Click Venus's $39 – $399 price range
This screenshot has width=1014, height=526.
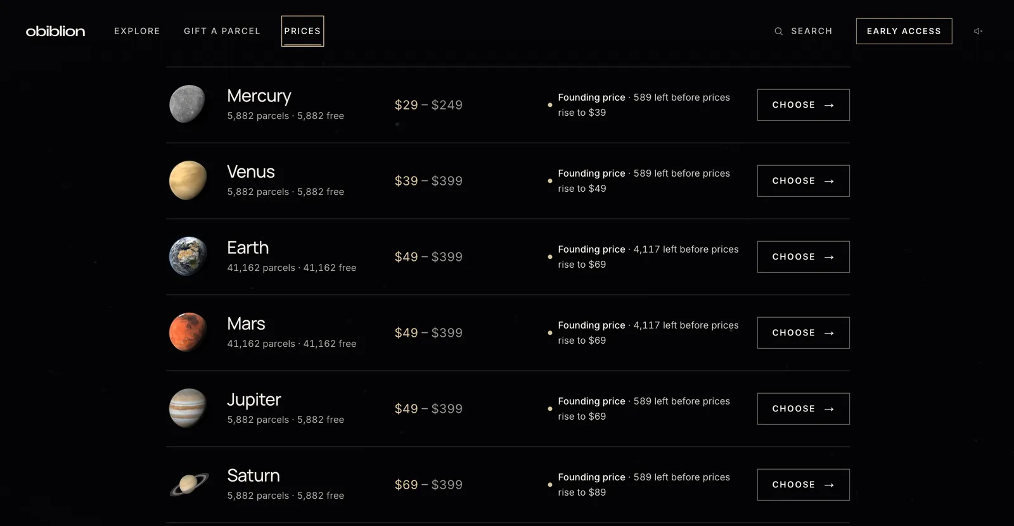pyautogui.click(x=428, y=181)
